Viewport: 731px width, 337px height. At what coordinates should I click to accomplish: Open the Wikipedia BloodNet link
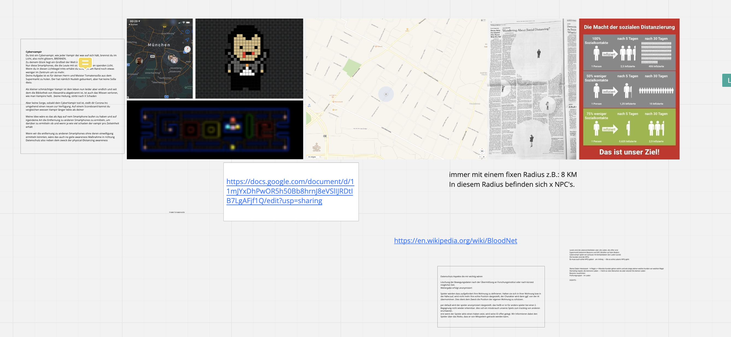click(x=455, y=241)
